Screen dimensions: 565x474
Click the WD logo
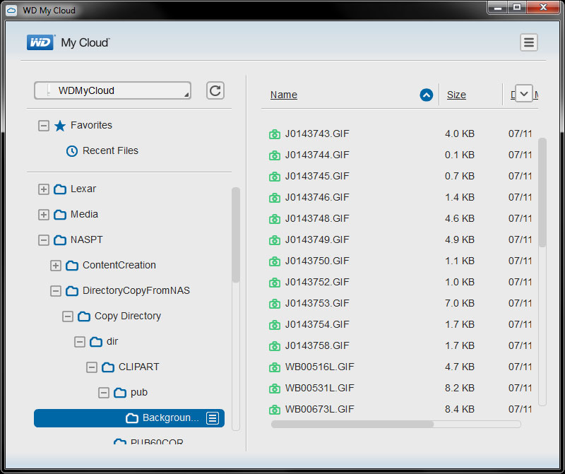coord(41,42)
